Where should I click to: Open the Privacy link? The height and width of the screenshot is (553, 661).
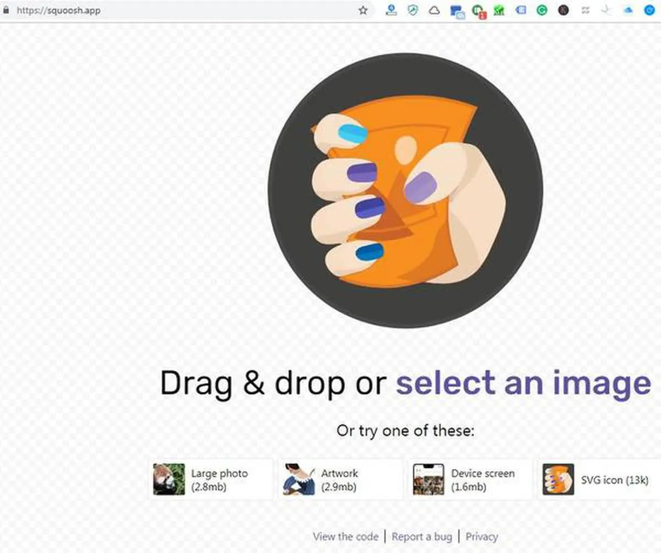pyautogui.click(x=482, y=536)
